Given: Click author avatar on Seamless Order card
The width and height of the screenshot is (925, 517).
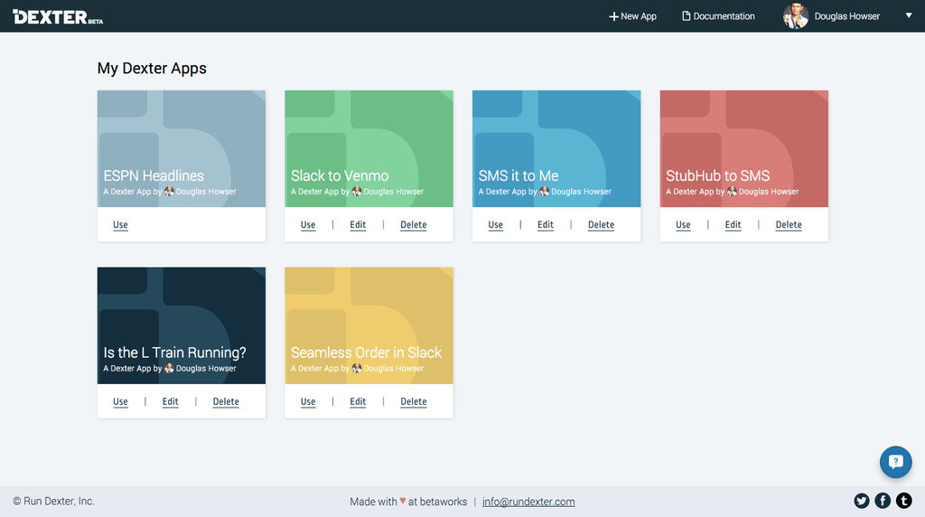Looking at the screenshot, I should [356, 368].
